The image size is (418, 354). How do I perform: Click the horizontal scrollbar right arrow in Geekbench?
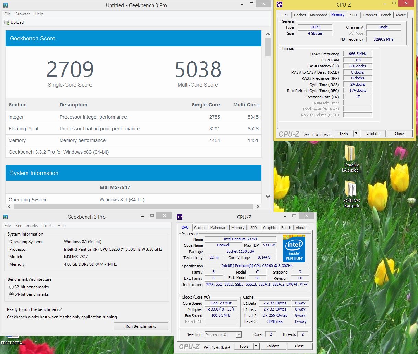tap(258, 206)
